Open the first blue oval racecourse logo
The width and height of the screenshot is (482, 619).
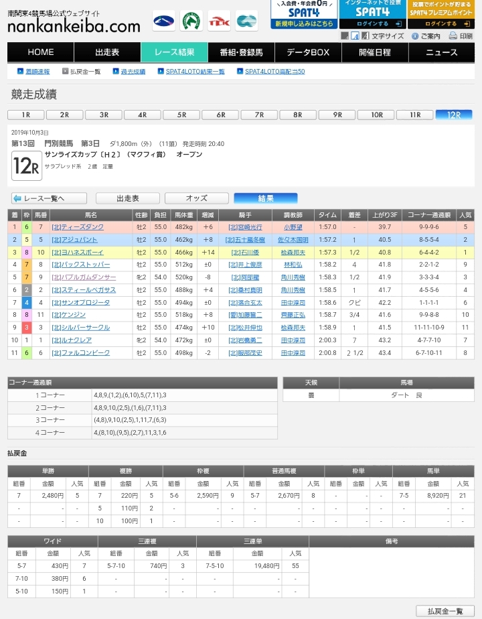[x=164, y=21]
